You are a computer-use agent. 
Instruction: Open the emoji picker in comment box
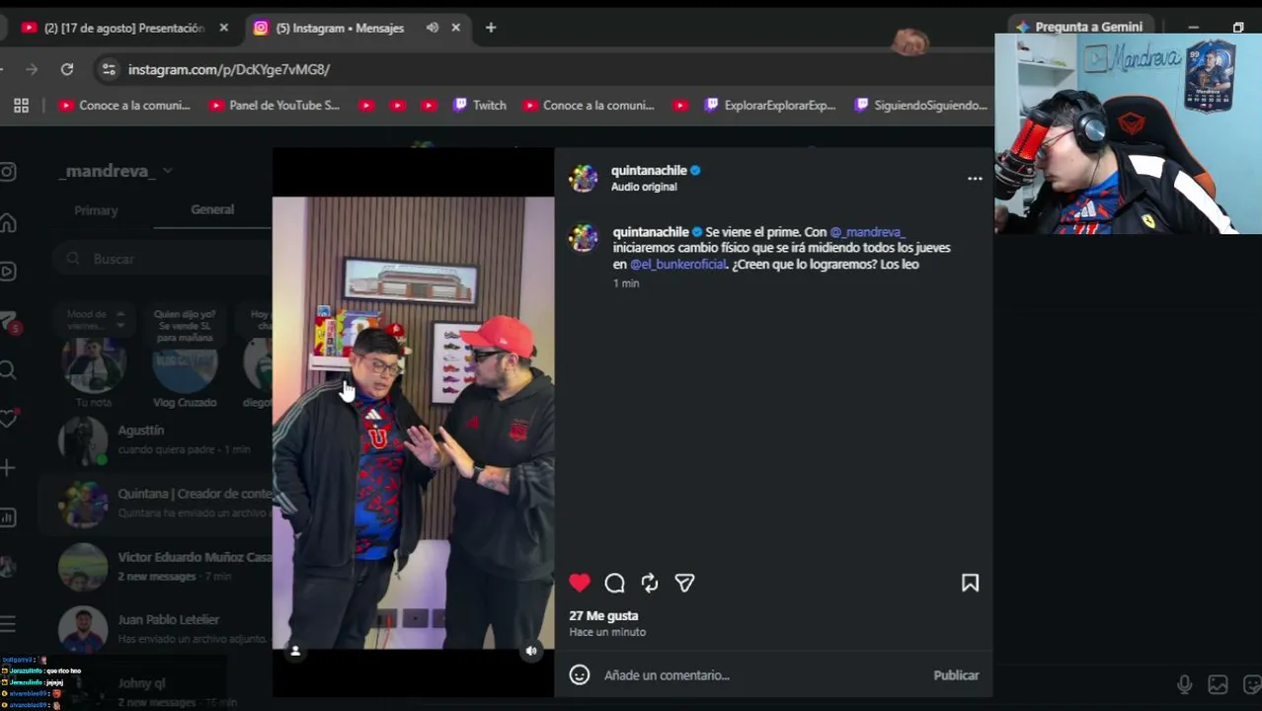(x=580, y=675)
